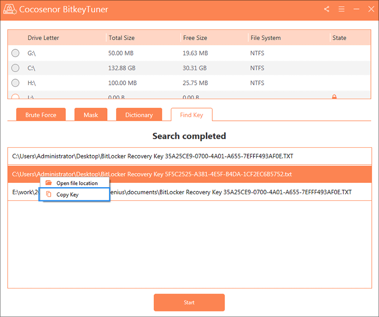
Task: Switch to the Dictionary tab
Action: click(x=139, y=115)
